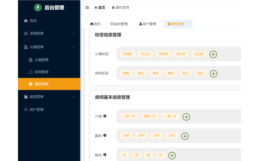The image size is (259, 161).
Task: Click 首页 in the breadcrumb
Action: tap(100, 8)
